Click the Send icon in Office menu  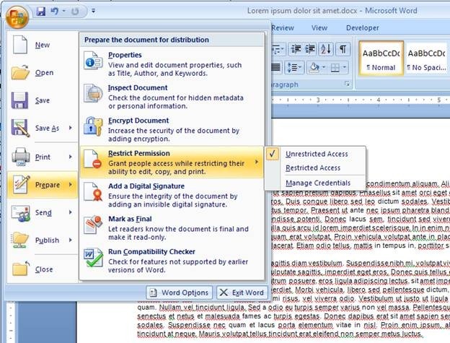(x=20, y=212)
